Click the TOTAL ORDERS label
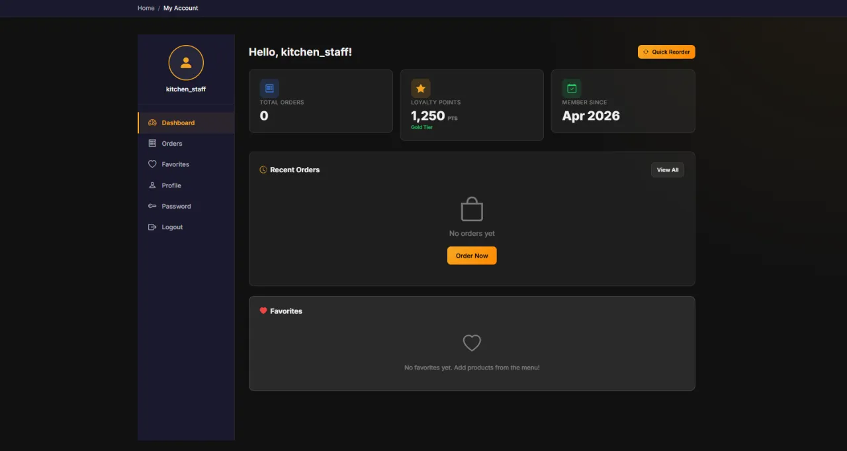847x451 pixels. (x=282, y=102)
